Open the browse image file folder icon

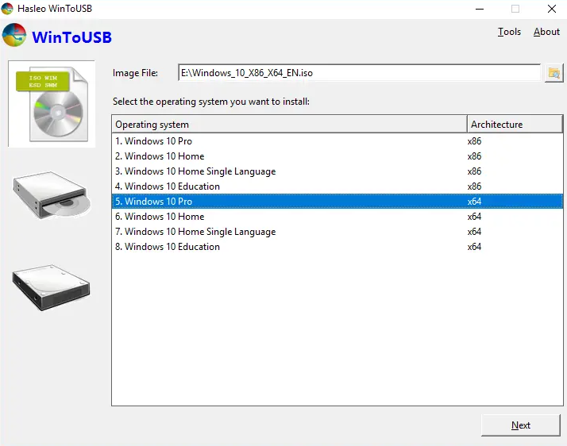click(x=553, y=73)
